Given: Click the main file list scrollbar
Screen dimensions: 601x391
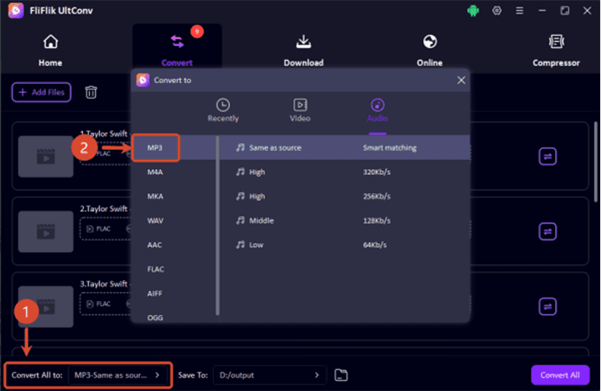Looking at the screenshot, I should [x=596, y=162].
